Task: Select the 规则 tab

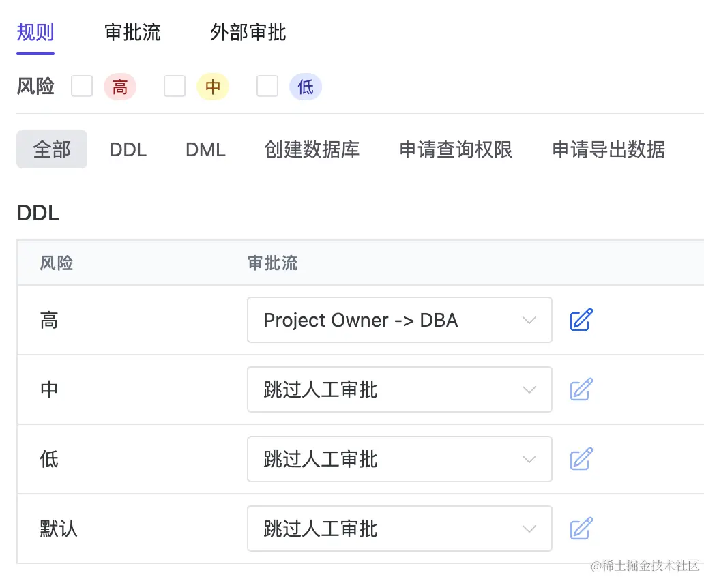Action: (34, 32)
